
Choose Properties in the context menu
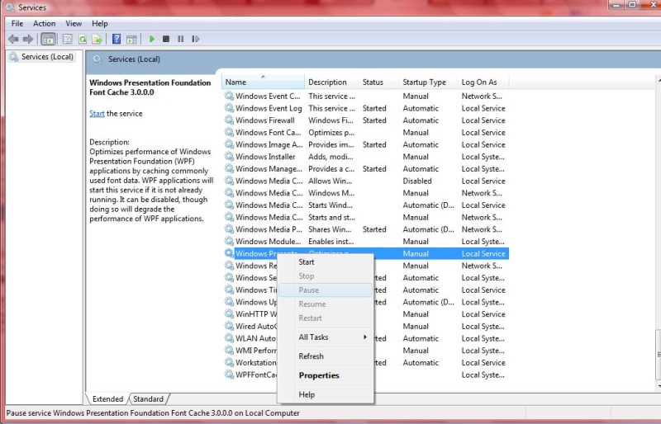click(326, 375)
